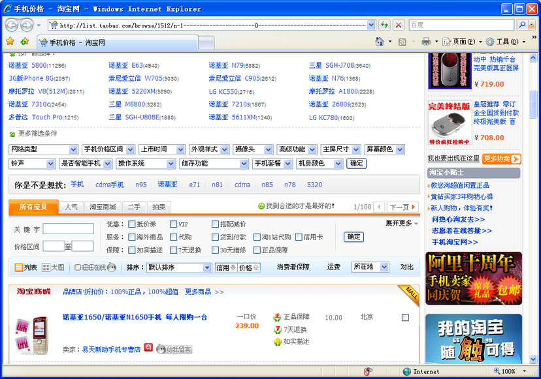541x379 pixels.
Task: Open the 网络类型 dropdown
Action: tap(44, 149)
